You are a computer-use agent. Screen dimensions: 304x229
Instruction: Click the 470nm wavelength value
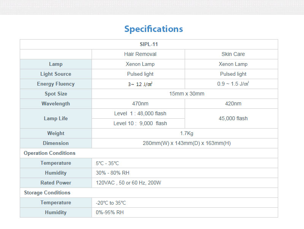(140, 103)
